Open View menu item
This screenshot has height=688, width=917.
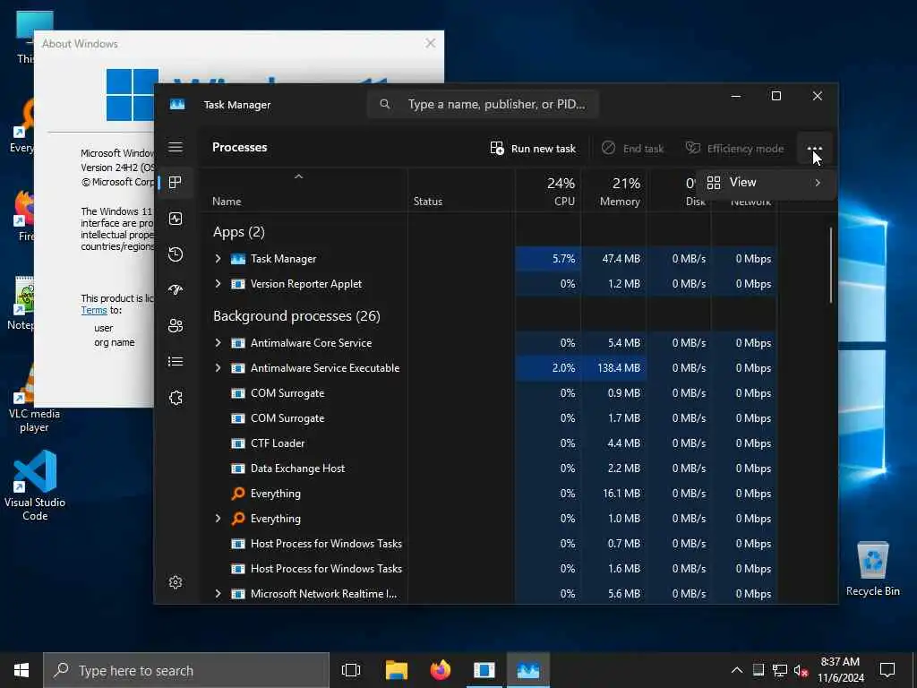click(x=767, y=183)
